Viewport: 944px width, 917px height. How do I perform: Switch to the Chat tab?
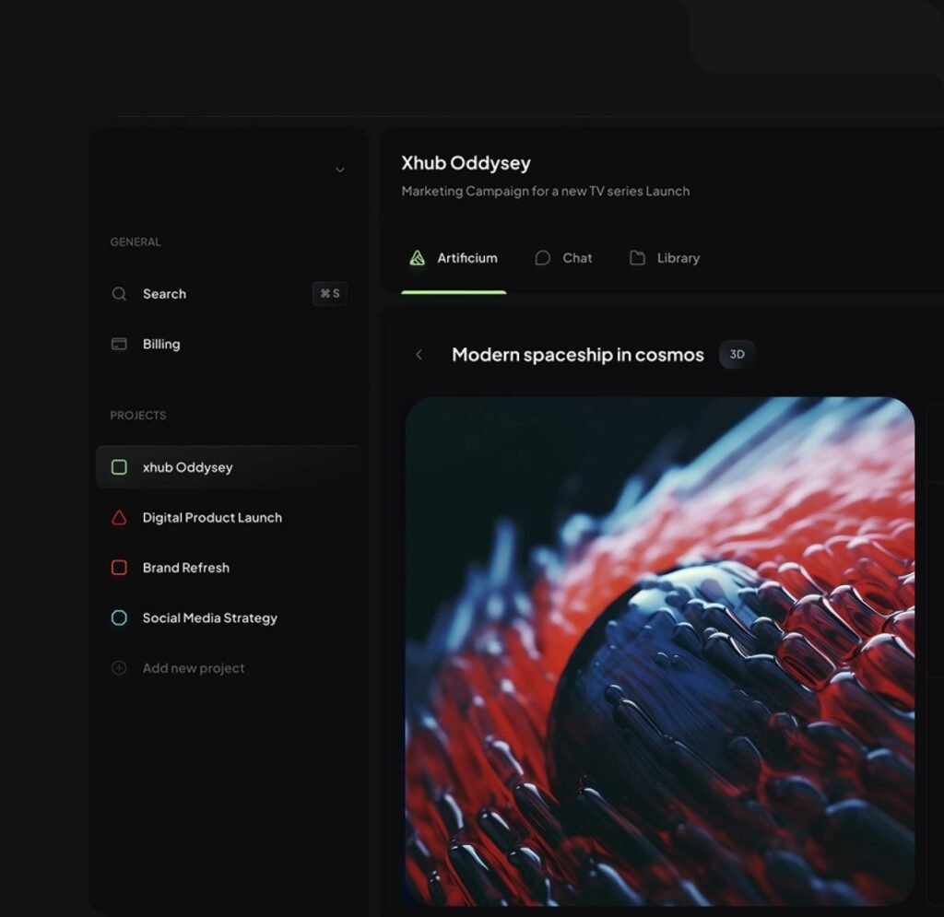point(564,258)
